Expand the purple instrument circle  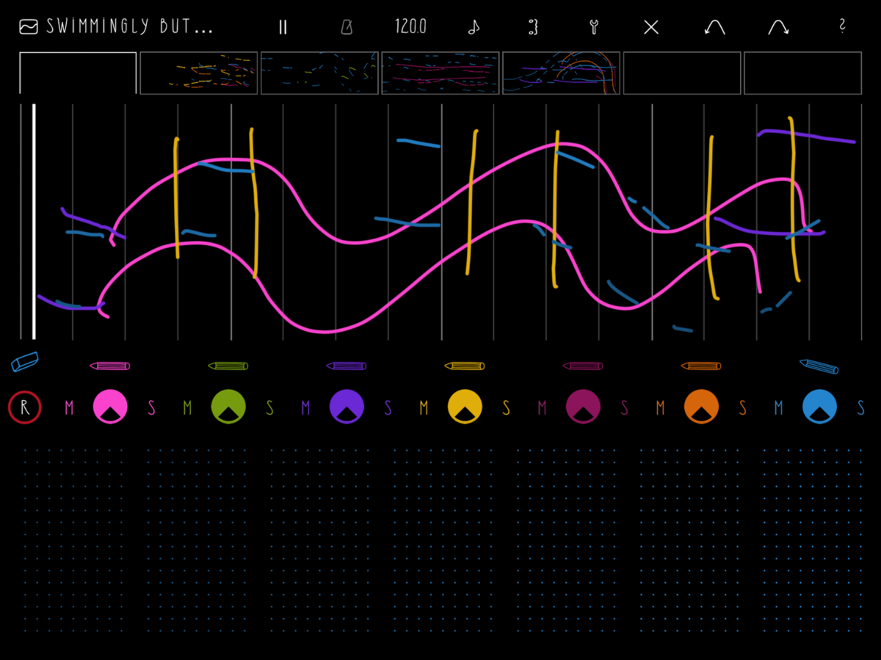(x=347, y=407)
